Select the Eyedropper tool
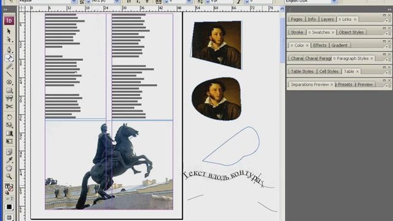 [x=9, y=160]
